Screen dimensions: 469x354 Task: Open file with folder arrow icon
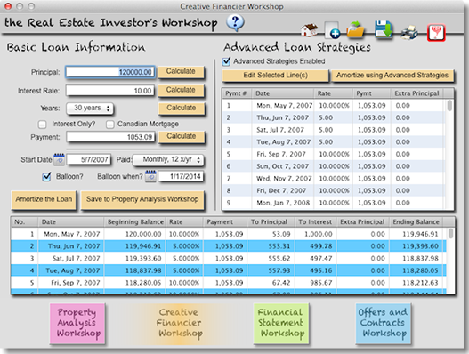pos(356,30)
